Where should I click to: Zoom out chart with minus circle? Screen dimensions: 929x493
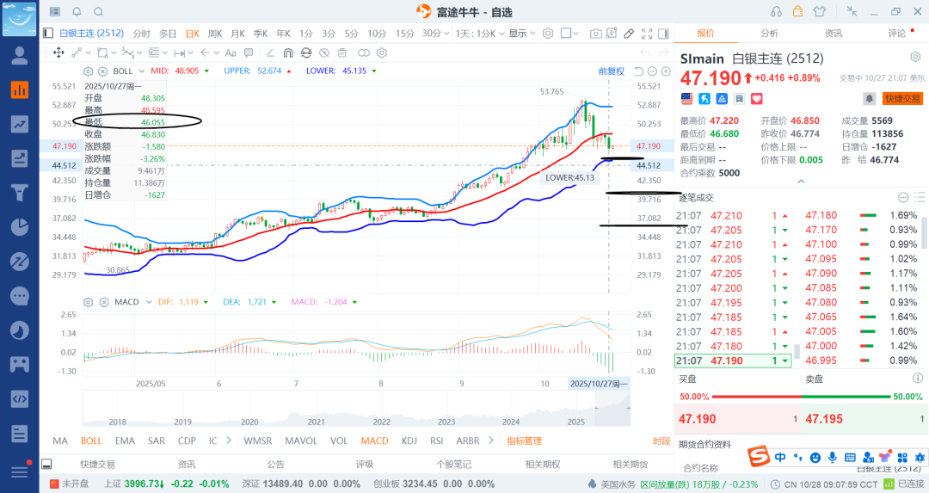[652, 71]
